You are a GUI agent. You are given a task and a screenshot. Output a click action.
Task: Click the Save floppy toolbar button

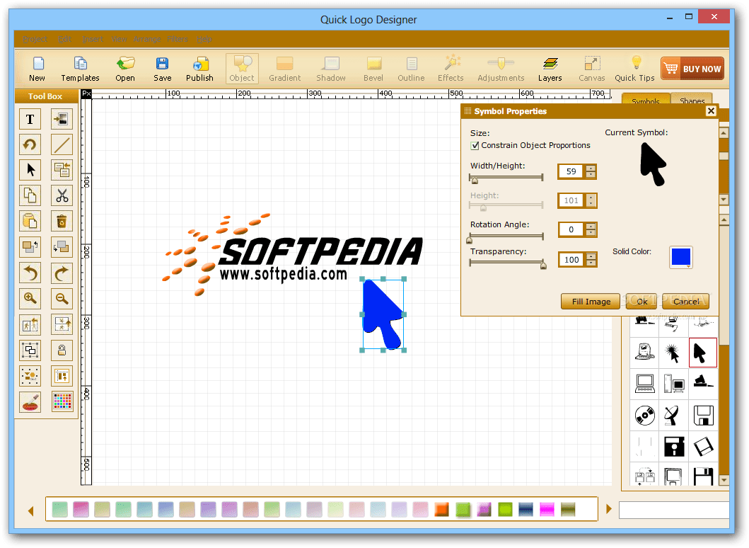(163, 69)
